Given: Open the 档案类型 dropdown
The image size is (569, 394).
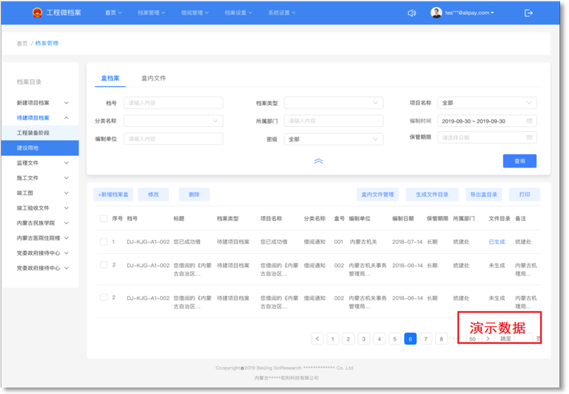Looking at the screenshot, I should pyautogui.click(x=333, y=103).
